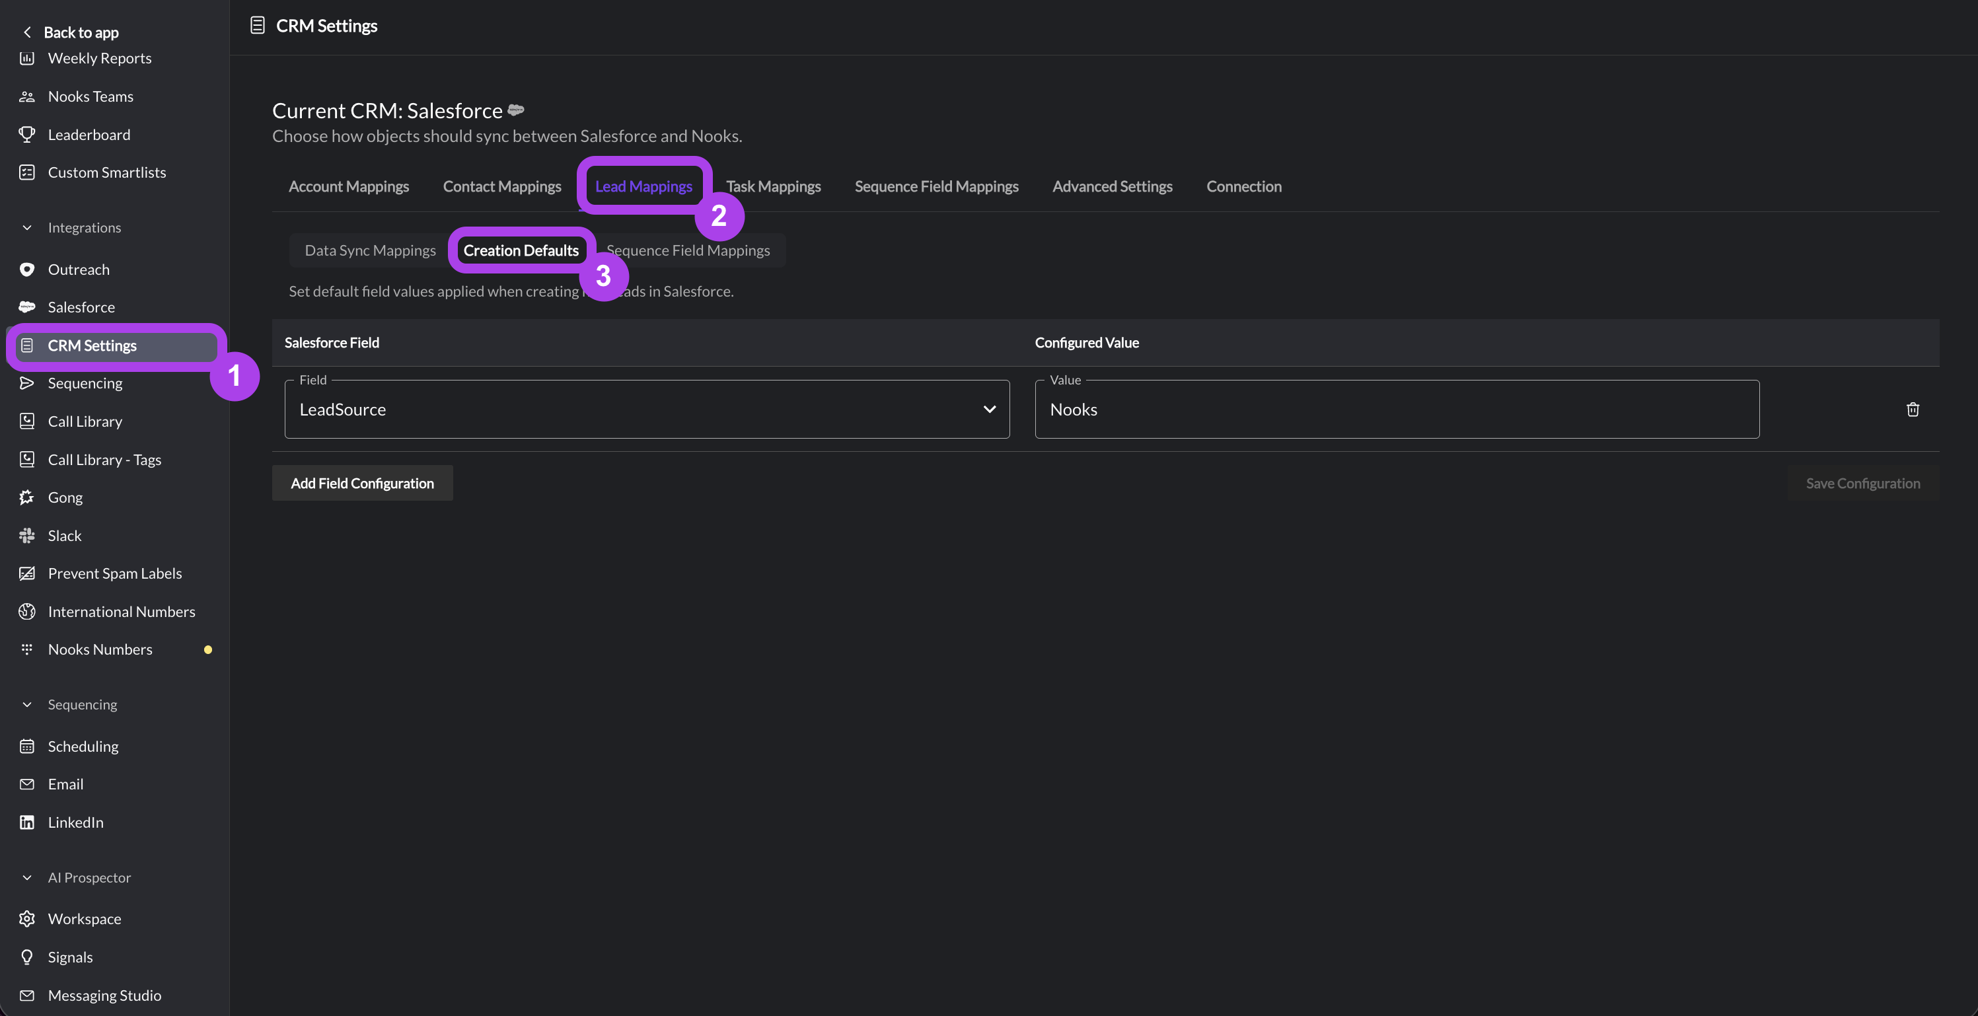Select Sequence Field Mappings sub-tab

coord(688,250)
